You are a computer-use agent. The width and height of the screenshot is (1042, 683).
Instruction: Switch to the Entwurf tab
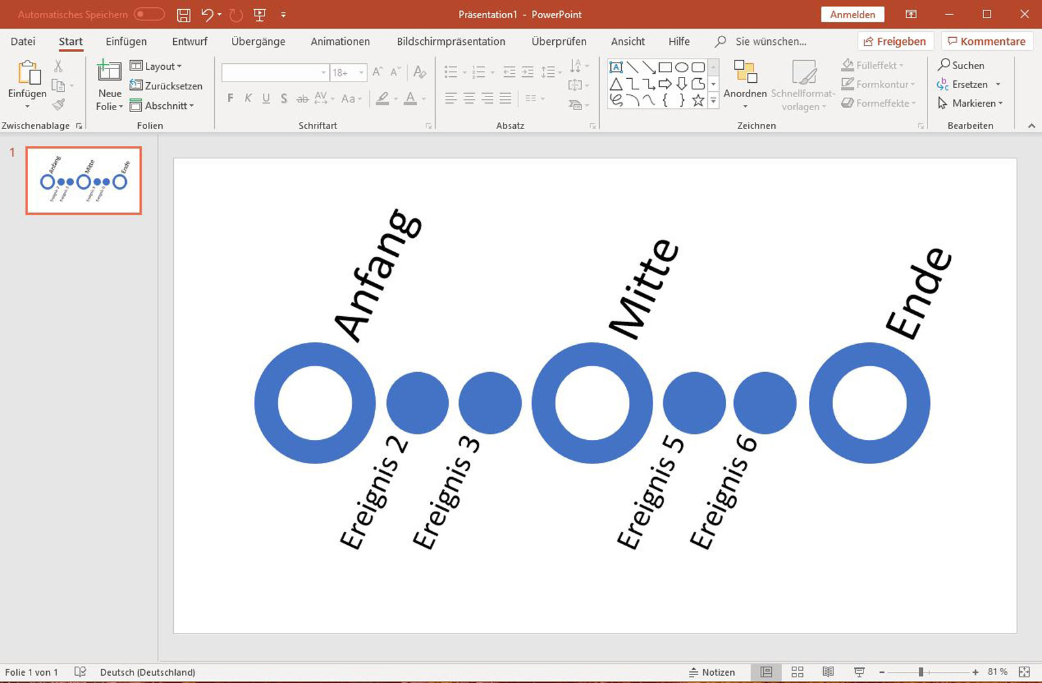point(190,41)
